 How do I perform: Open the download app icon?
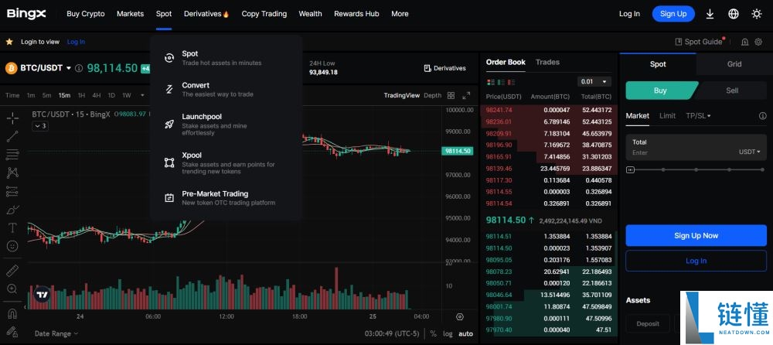click(710, 14)
